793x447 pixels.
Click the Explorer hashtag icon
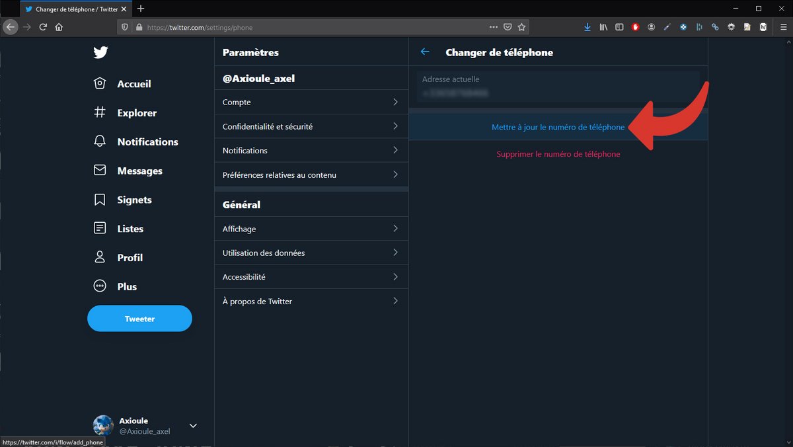click(100, 112)
